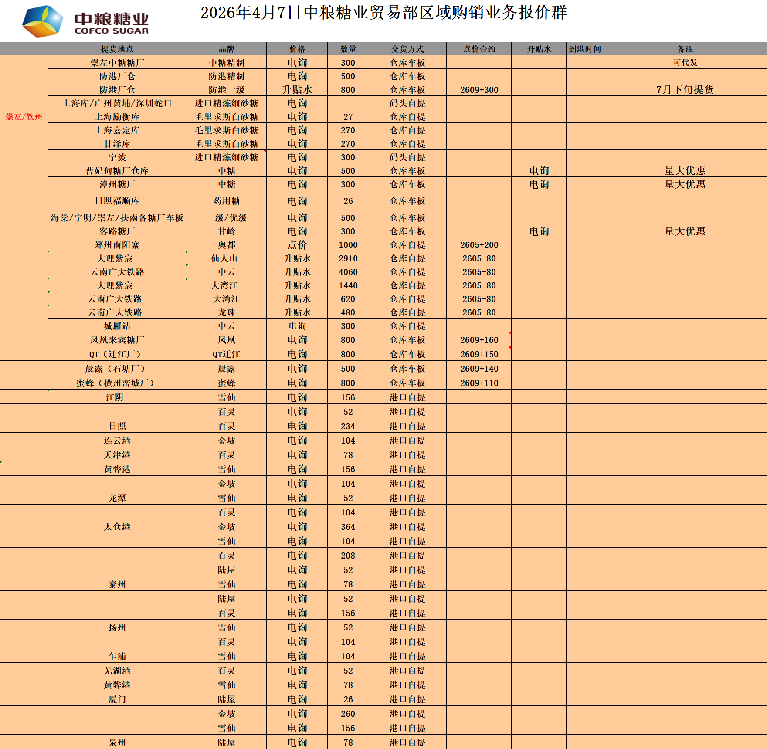The height and width of the screenshot is (749, 767).
Task: Select the 厦门 location cell
Action: tap(117, 699)
